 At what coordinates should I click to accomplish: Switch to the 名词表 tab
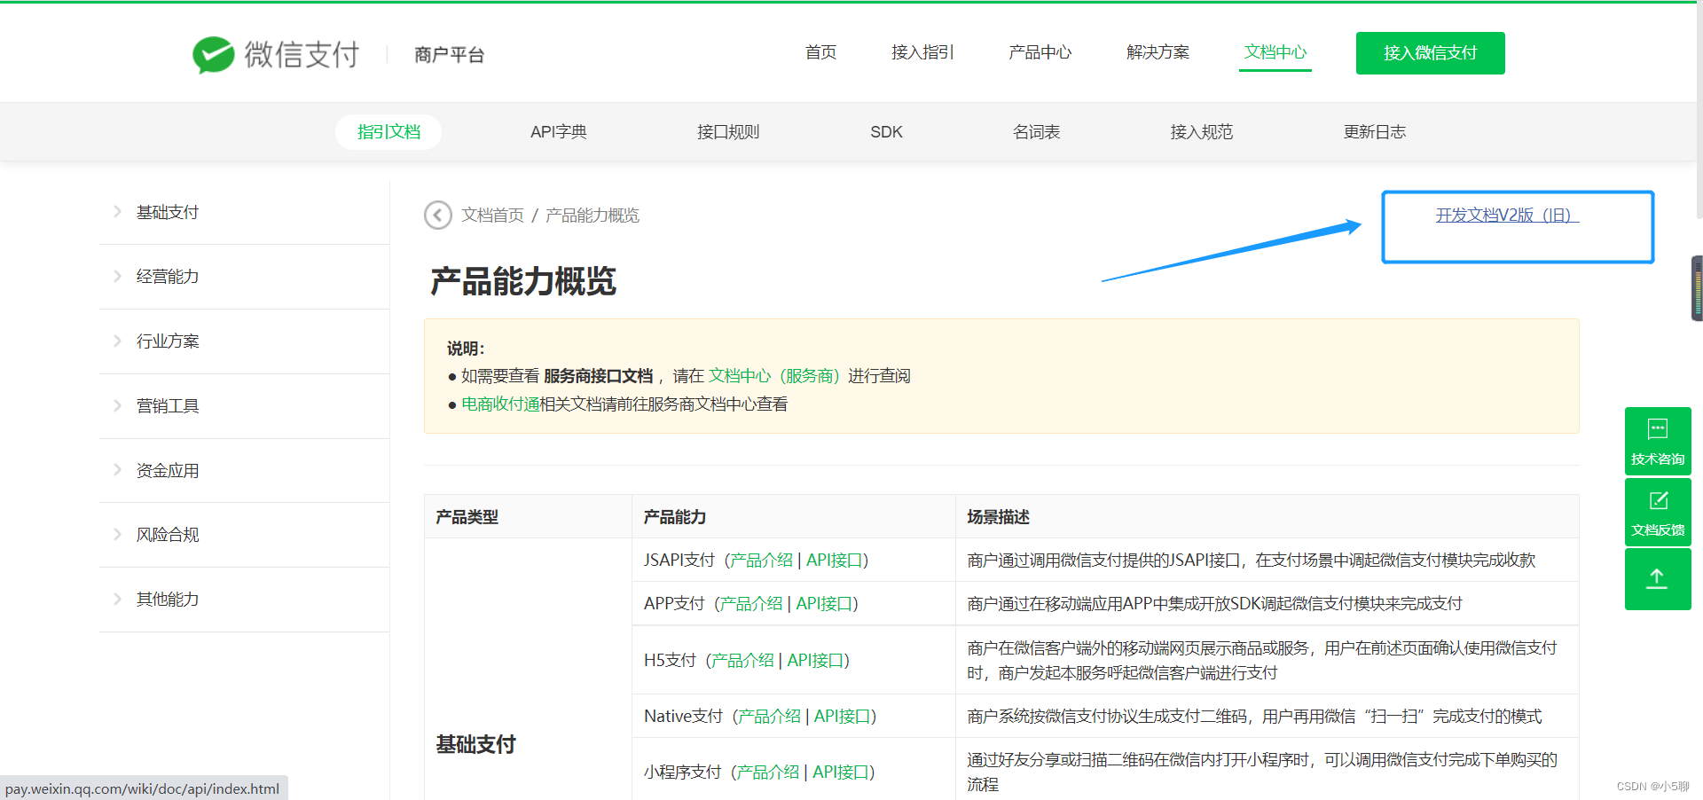click(x=1036, y=132)
